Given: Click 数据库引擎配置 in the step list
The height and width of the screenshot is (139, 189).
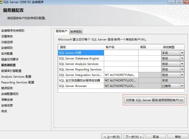Looking at the screenshot, I should 11,71.
